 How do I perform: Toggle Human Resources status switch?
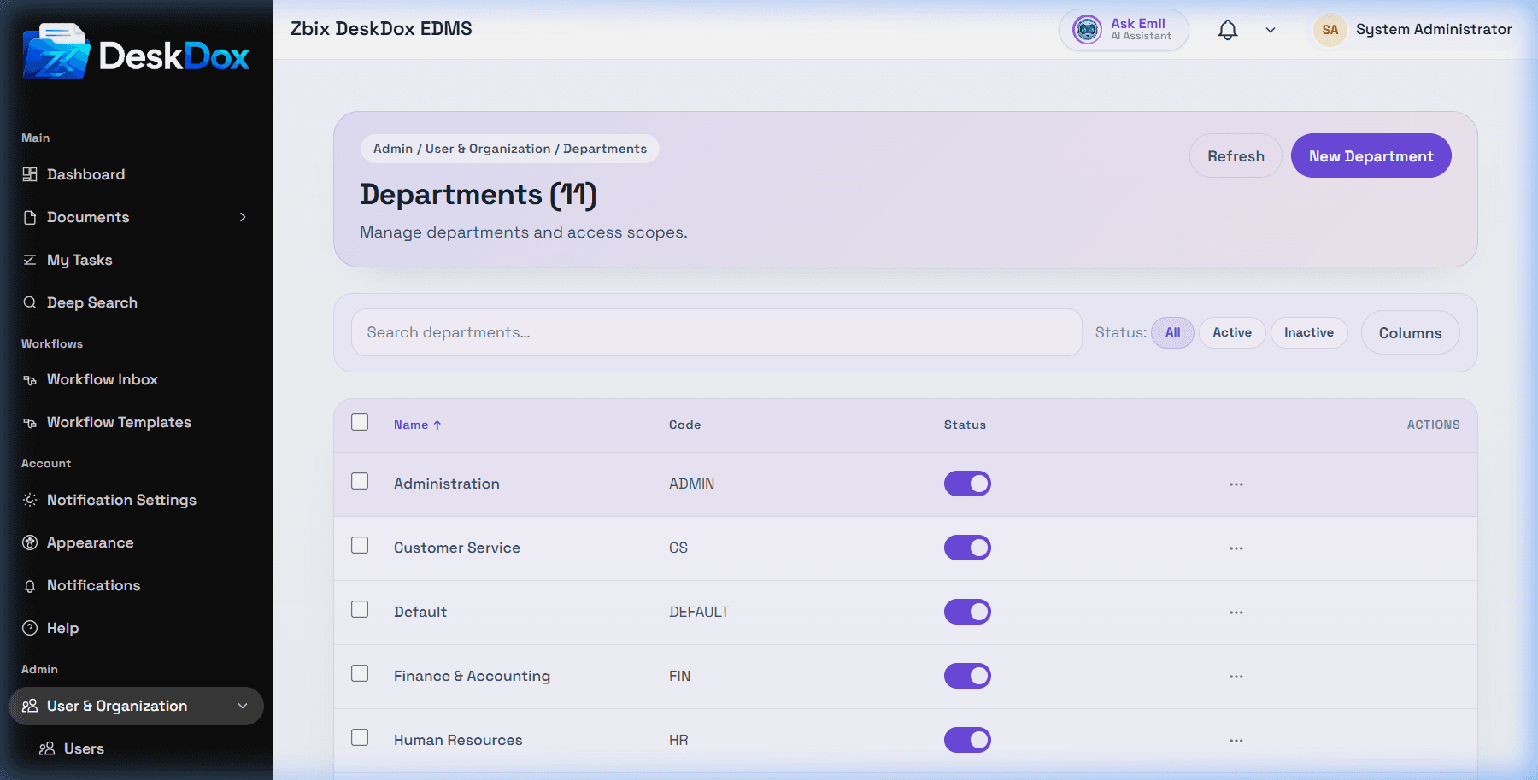pyautogui.click(x=967, y=740)
